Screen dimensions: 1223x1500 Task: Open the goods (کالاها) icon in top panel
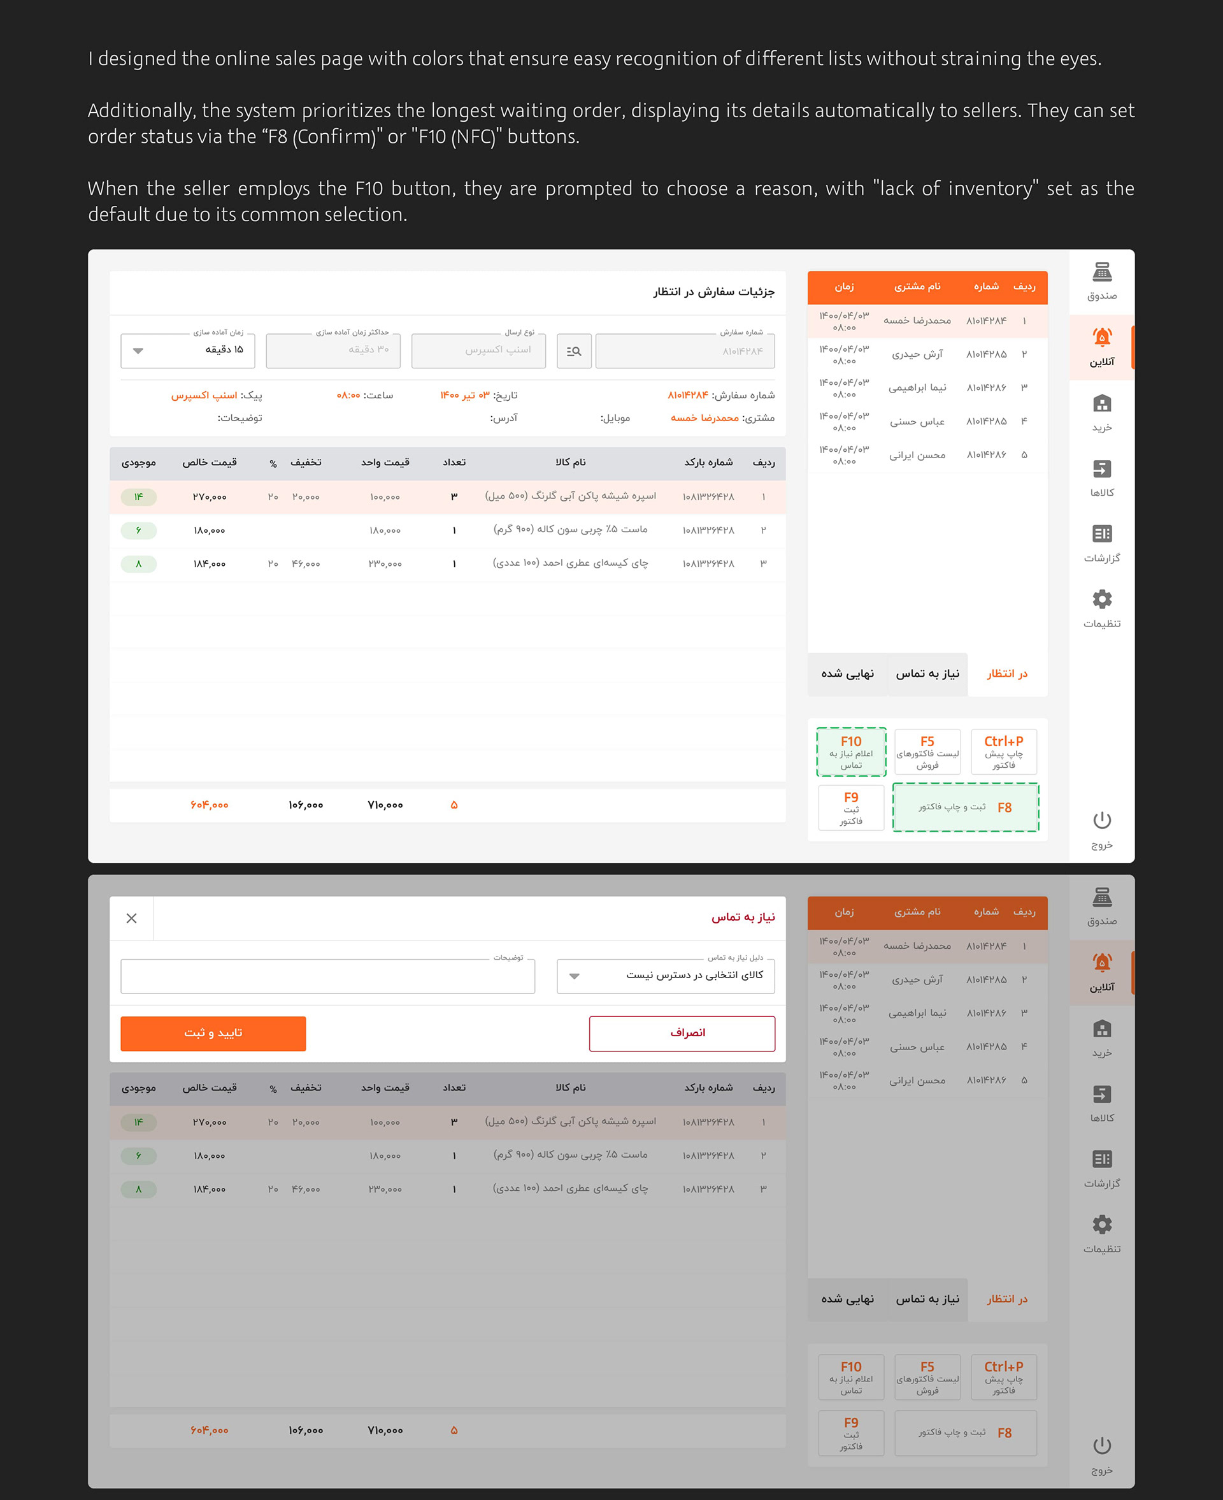[x=1101, y=469]
